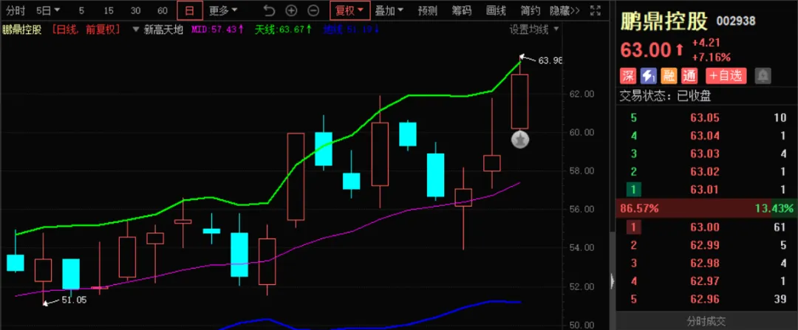Click the large heading 鹏鼎控股 in the quote panel
798x330 pixels.
[x=664, y=21]
